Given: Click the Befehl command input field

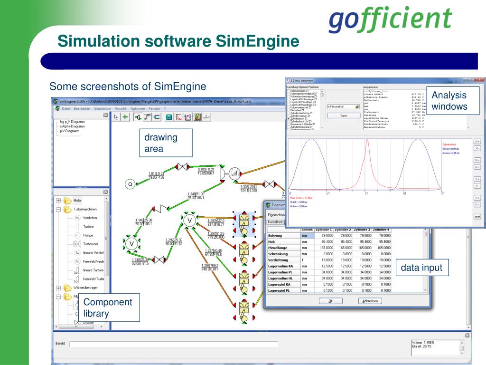Looking at the screenshot, I should (174, 344).
